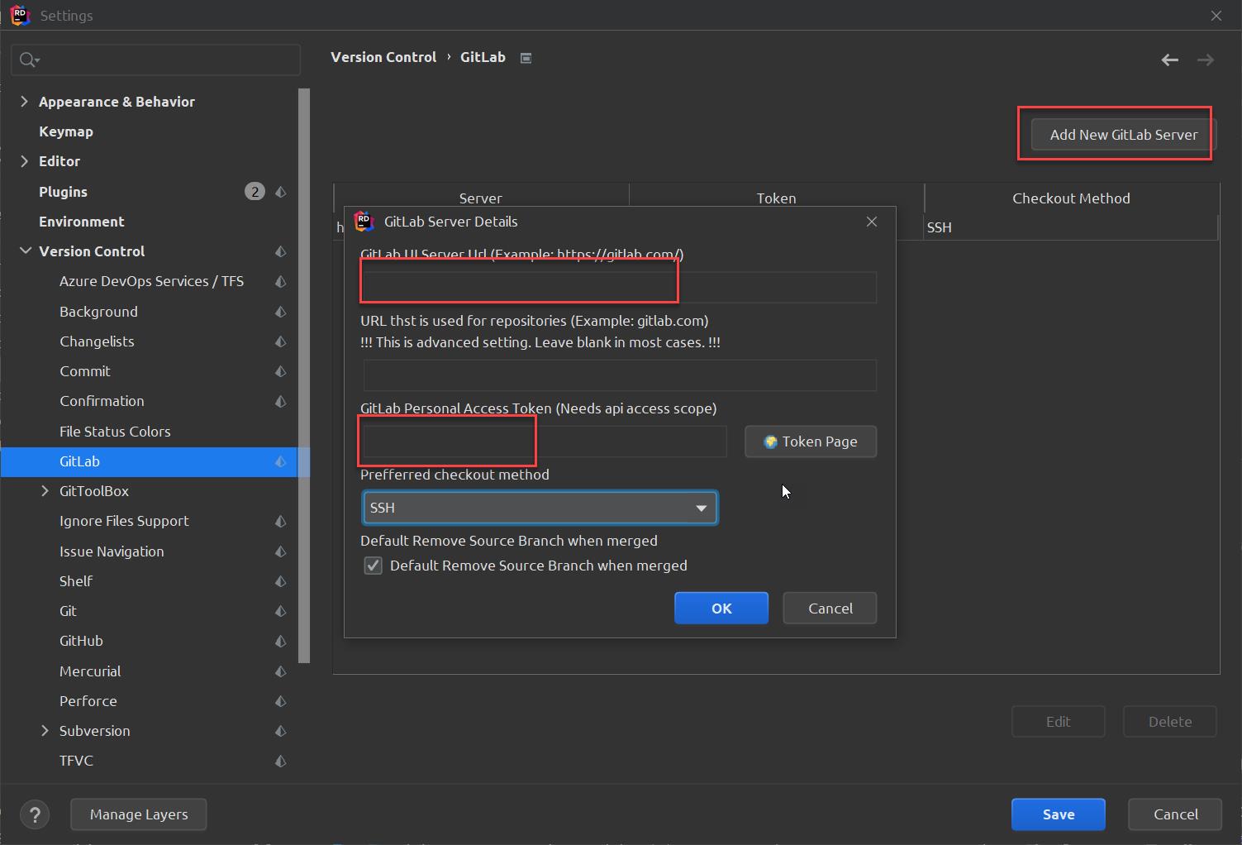Click the Rider logo in Settings title bar
The height and width of the screenshot is (845, 1242).
tap(20, 15)
